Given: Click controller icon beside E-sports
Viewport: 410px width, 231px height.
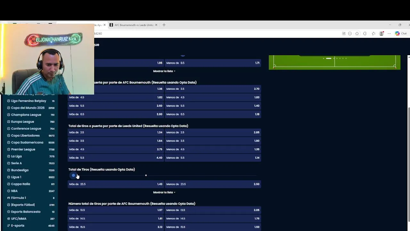Looking at the screenshot, I should click(x=9, y=226).
